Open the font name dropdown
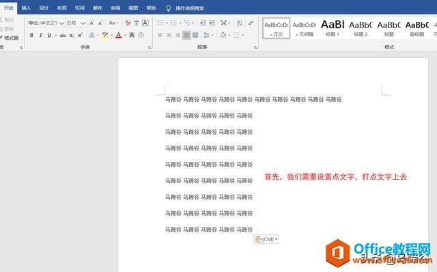 click(62, 23)
